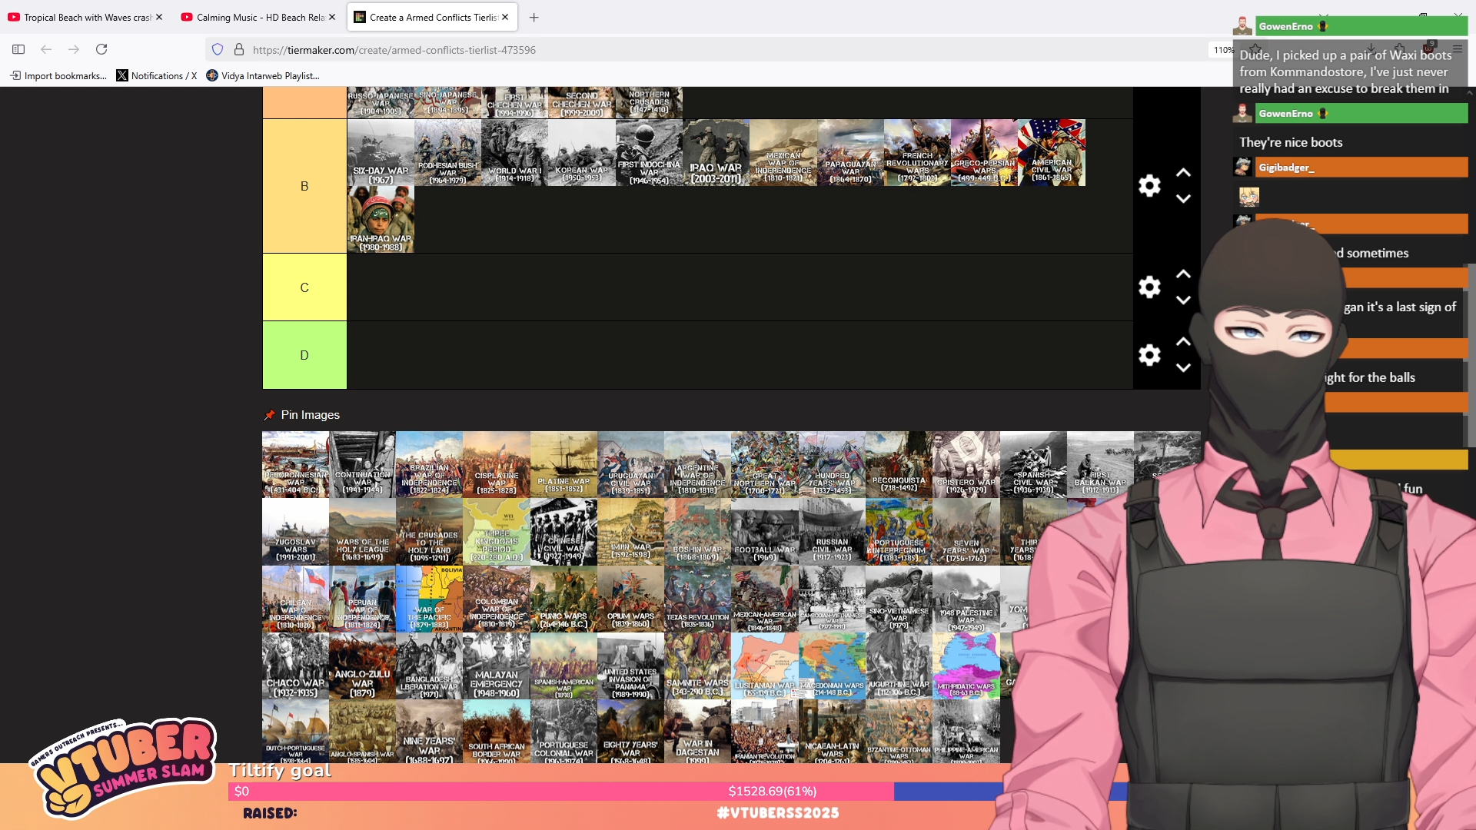Image resolution: width=1476 pixels, height=830 pixels.
Task: Move C tier row up with arrow
Action: click(1184, 274)
